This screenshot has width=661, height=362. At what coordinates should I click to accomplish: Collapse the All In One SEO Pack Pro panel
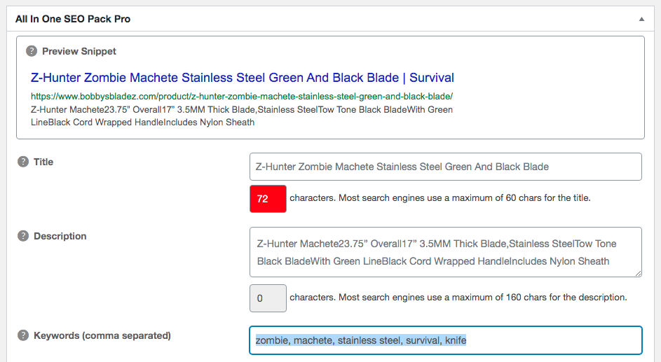click(641, 19)
